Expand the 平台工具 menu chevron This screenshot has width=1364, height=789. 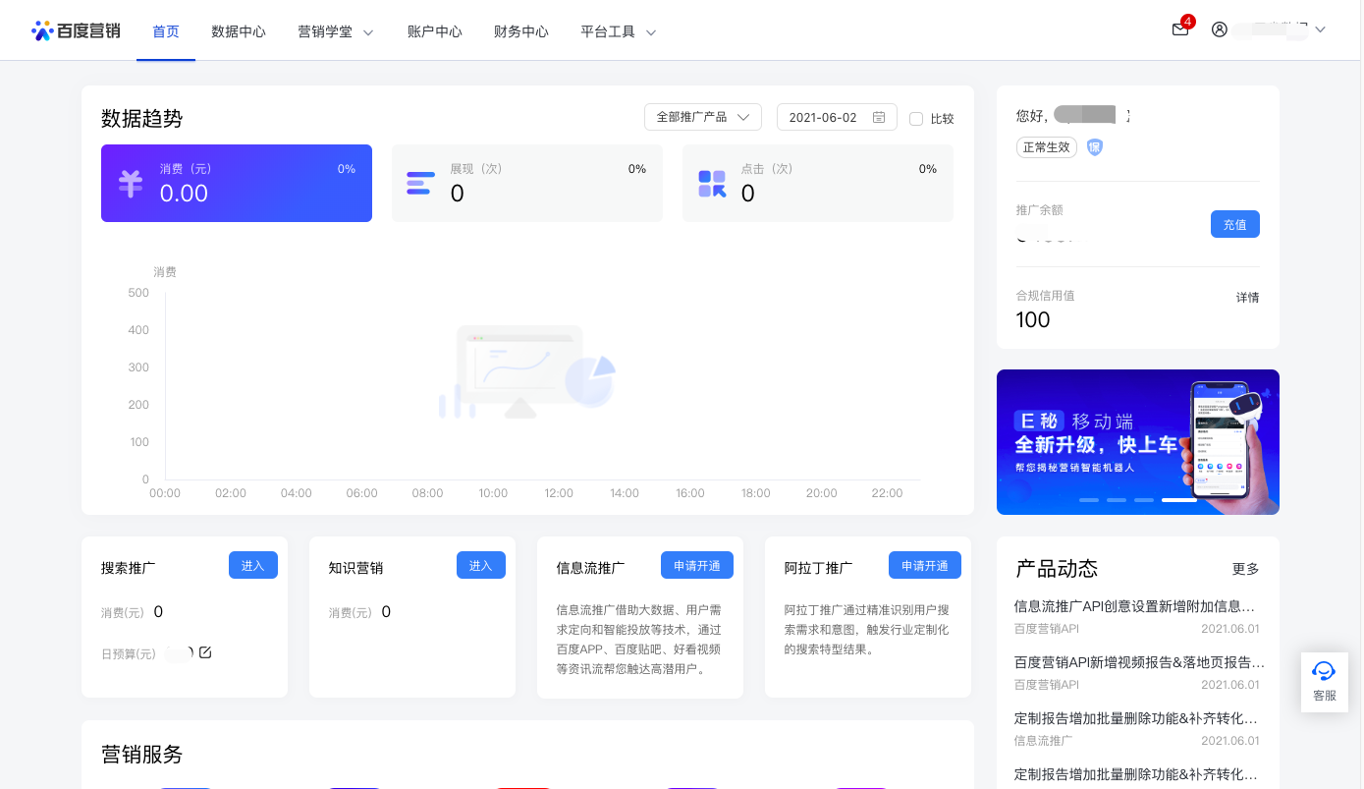coord(650,31)
